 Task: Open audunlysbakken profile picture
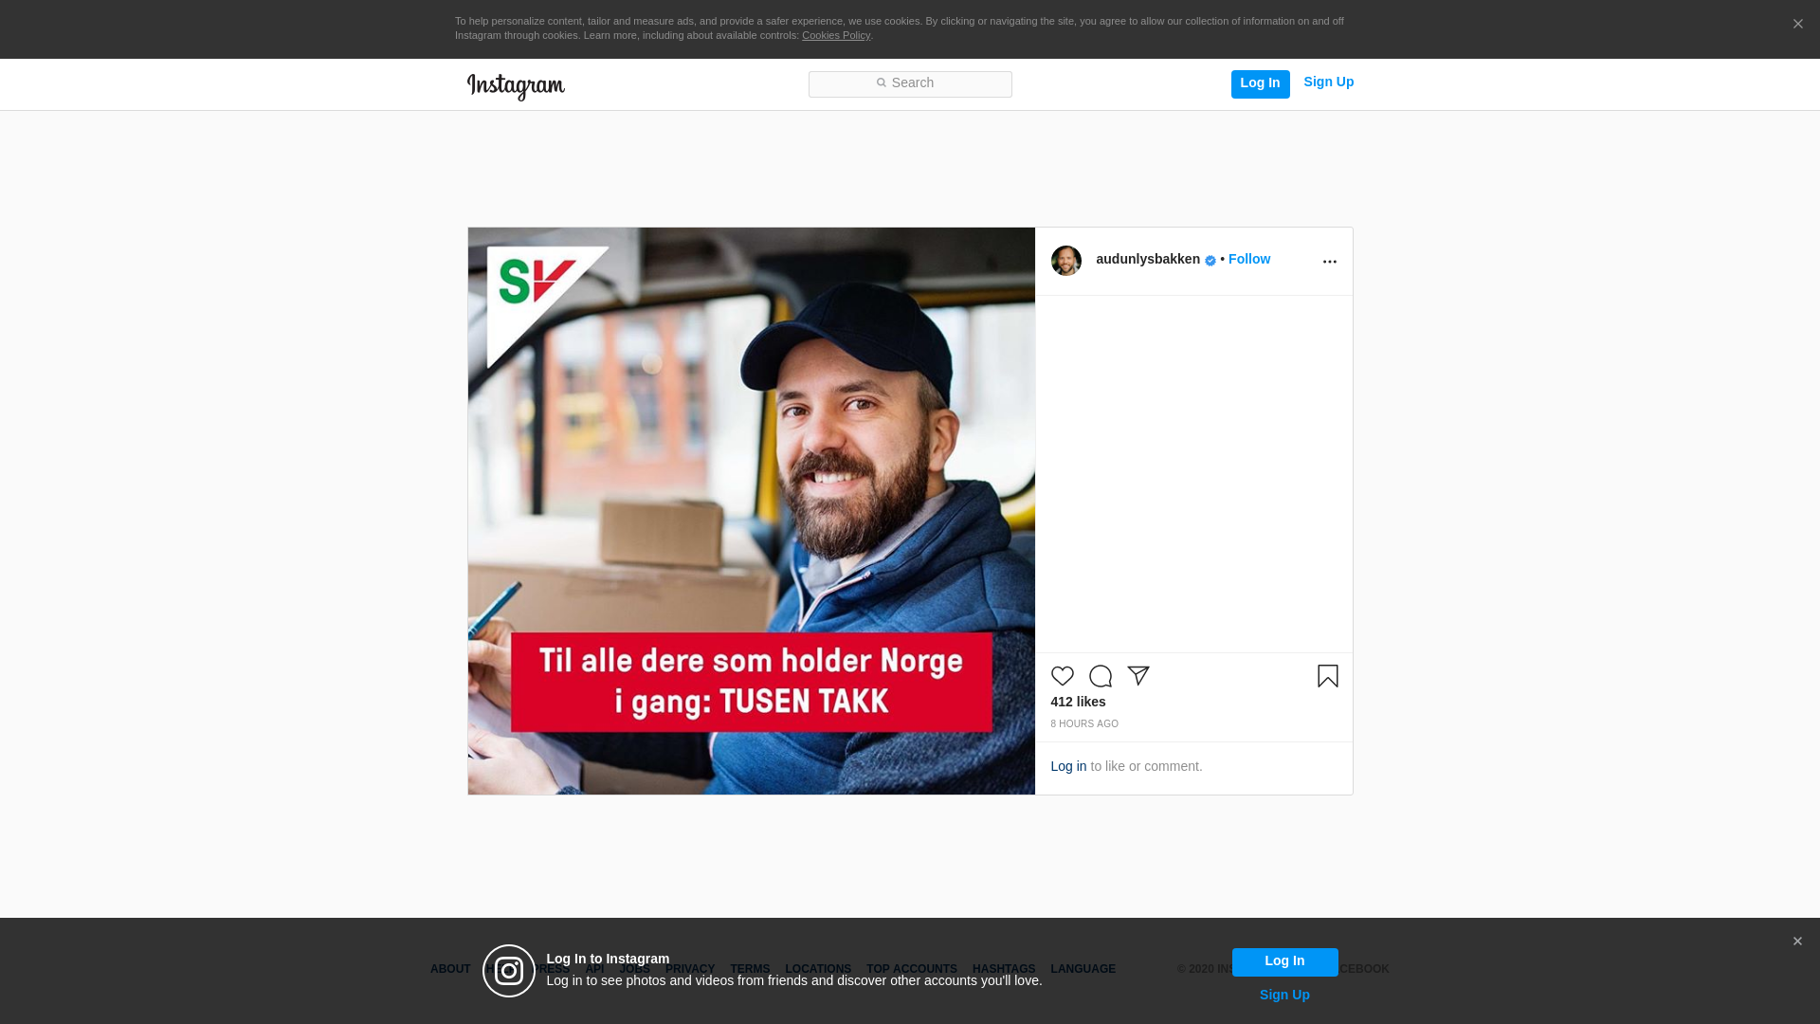(x=1066, y=261)
